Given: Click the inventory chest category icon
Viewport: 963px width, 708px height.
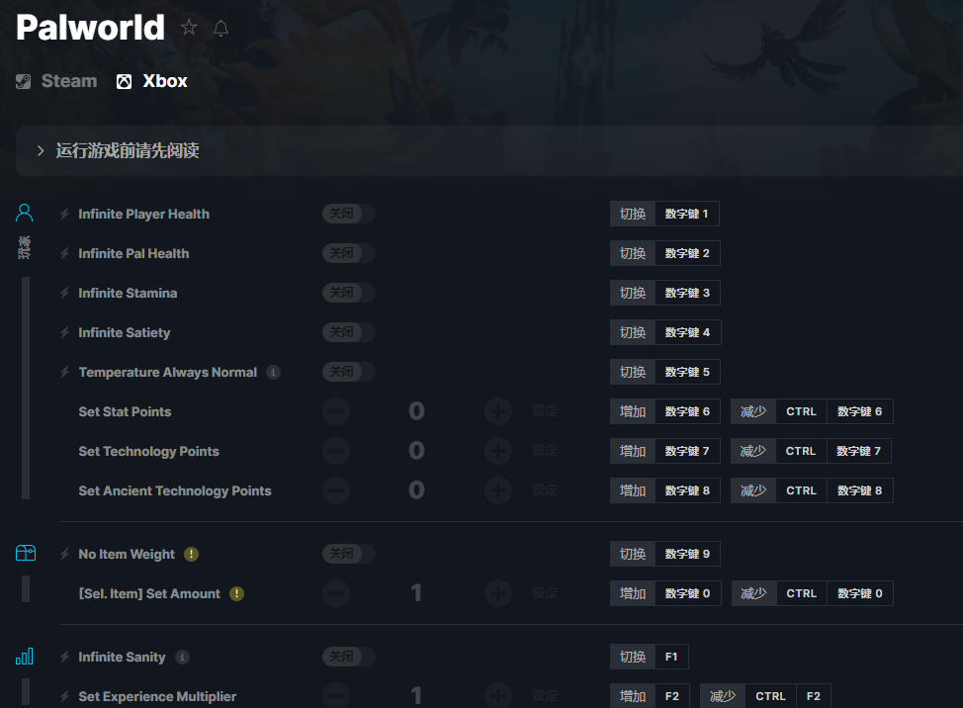Looking at the screenshot, I should [x=26, y=554].
